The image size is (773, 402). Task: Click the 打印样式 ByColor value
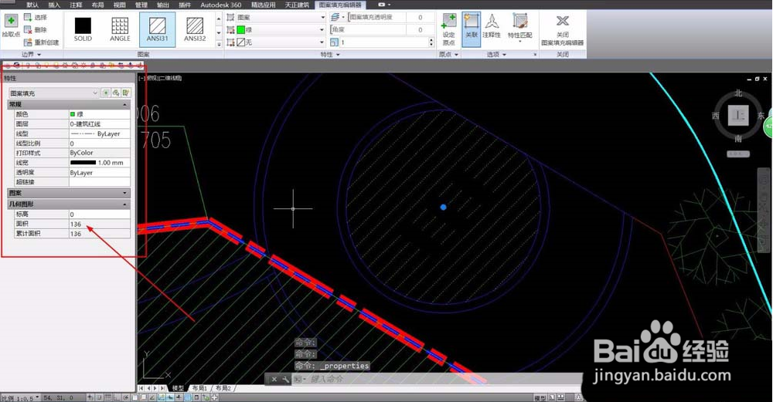100,153
